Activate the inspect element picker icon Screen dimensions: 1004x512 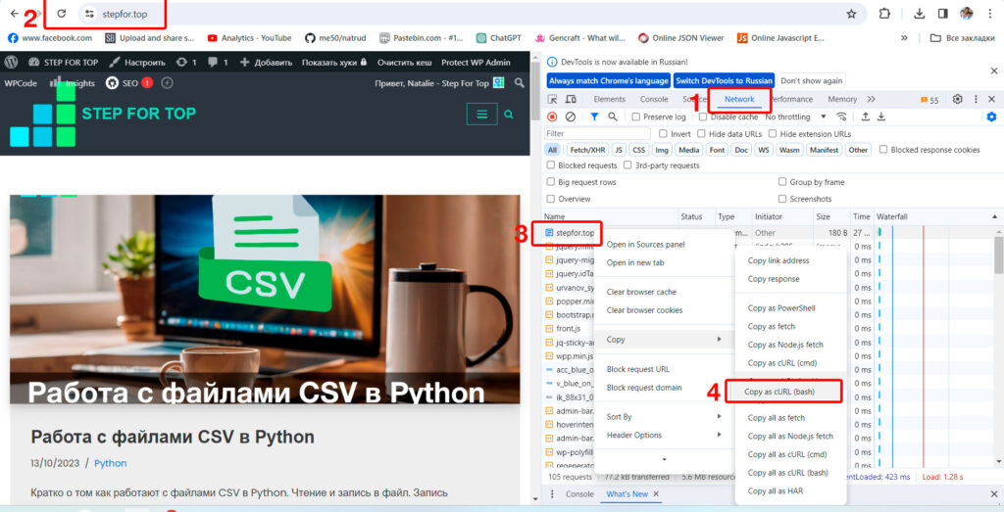point(553,99)
